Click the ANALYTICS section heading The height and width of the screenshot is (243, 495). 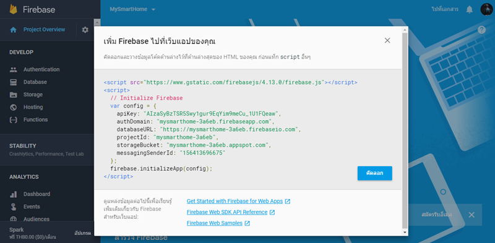pyautogui.click(x=24, y=177)
